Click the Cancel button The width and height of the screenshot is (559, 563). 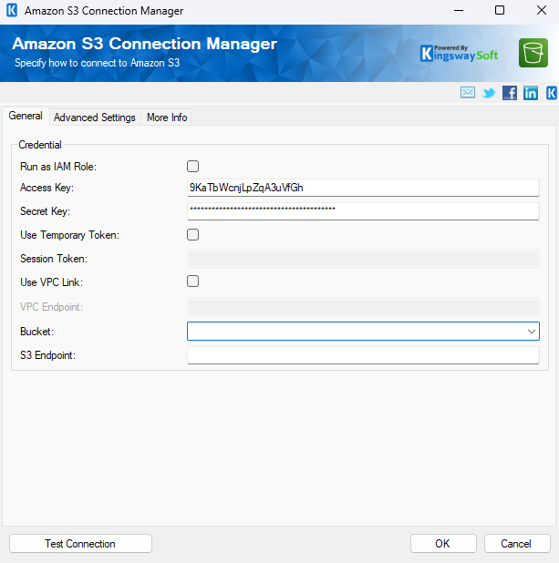tap(517, 544)
